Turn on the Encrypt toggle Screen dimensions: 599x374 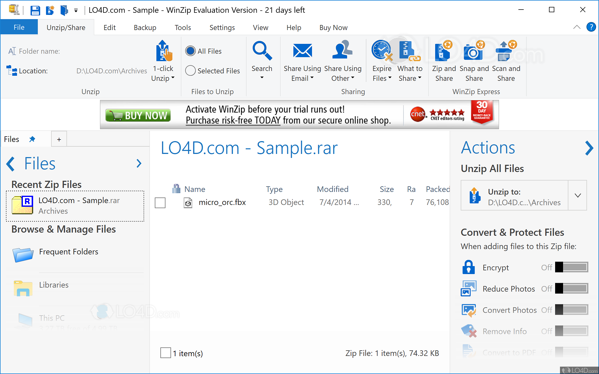point(571,267)
